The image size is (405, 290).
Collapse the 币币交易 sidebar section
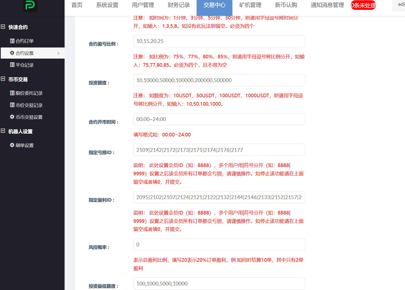coord(3,79)
